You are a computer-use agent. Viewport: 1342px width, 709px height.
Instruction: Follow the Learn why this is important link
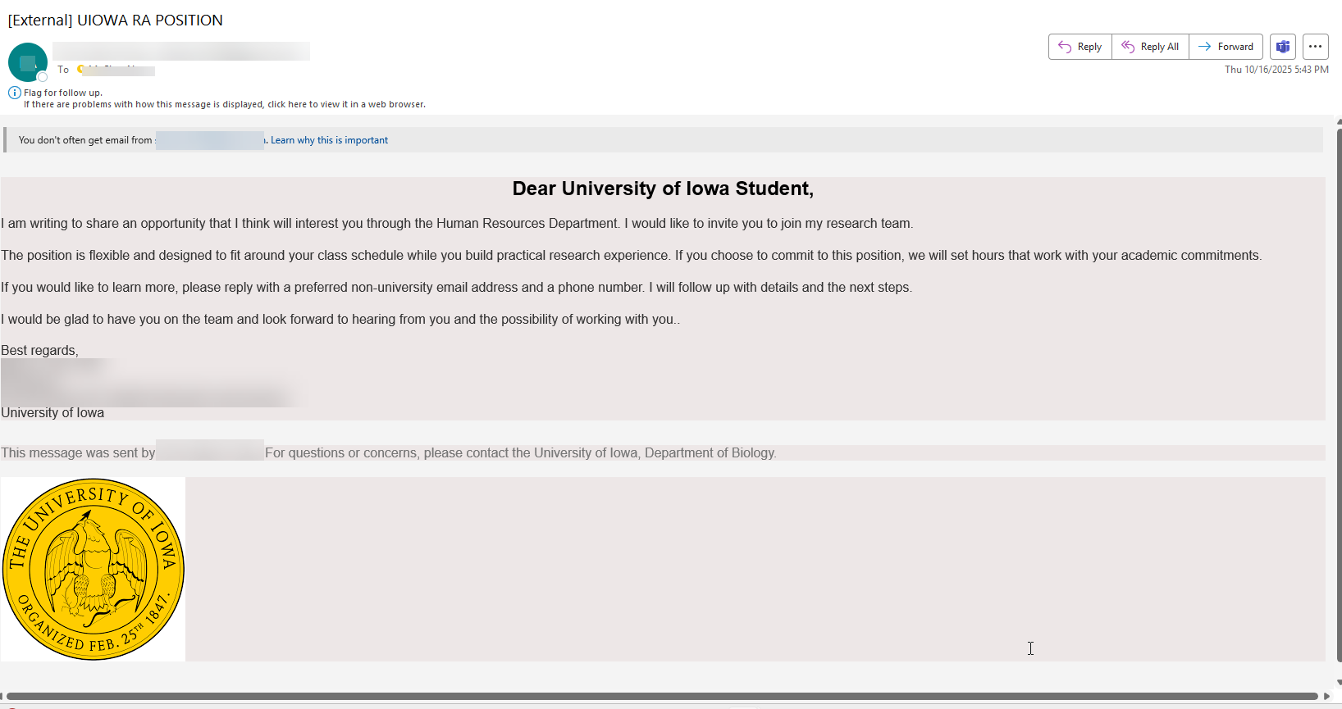(329, 139)
